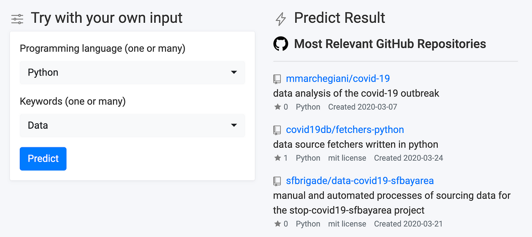Click the sliders icon beside Try with your own input
The image size is (532, 237).
click(x=17, y=19)
